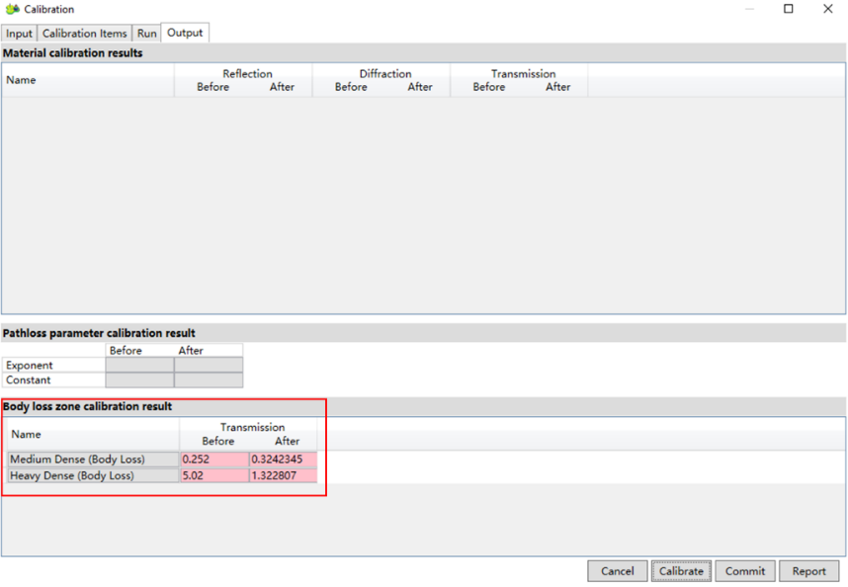Viewport: 848px width, 587px height.
Task: Click Heavy Dense Before value 5.02
Action: (213, 475)
